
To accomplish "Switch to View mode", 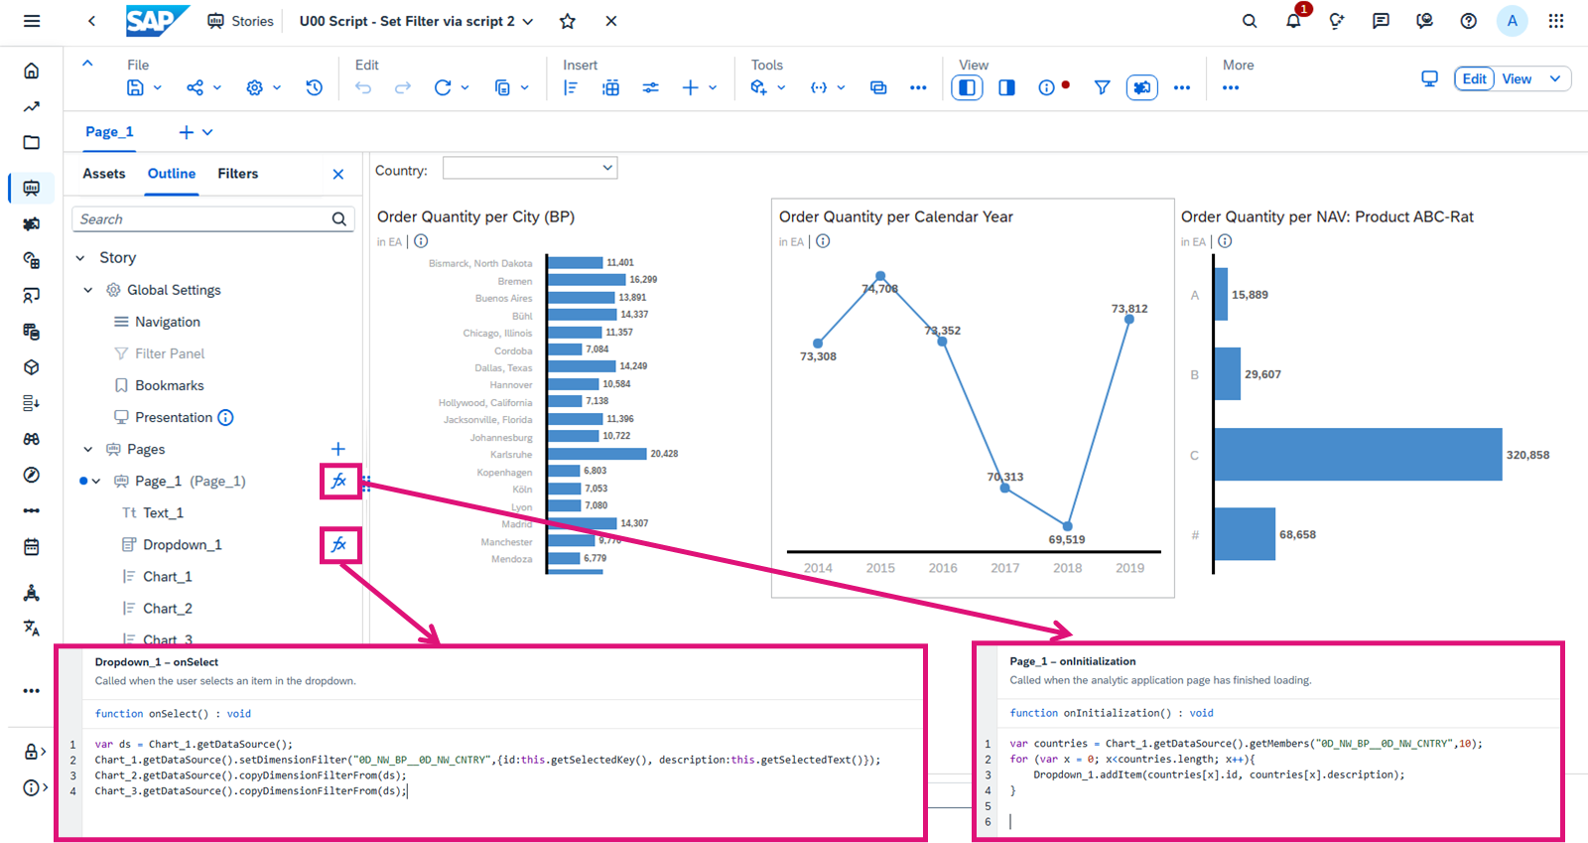I will pyautogui.click(x=1517, y=78).
